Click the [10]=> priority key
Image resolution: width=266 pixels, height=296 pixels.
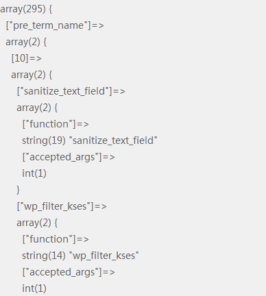pos(27,58)
